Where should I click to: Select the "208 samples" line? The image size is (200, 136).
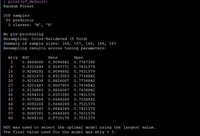17,15
